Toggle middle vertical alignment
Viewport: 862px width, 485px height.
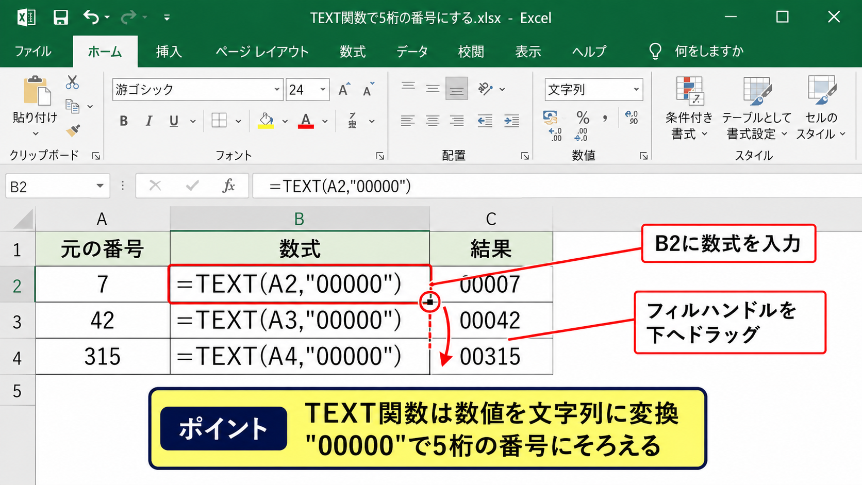433,89
